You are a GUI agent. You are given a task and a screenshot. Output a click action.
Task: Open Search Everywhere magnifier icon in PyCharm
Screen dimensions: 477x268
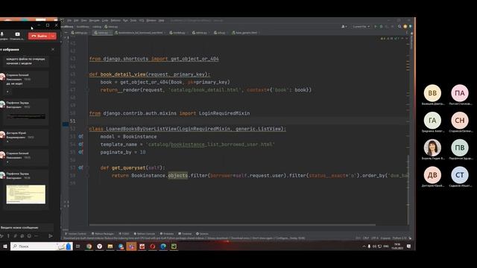(399, 27)
